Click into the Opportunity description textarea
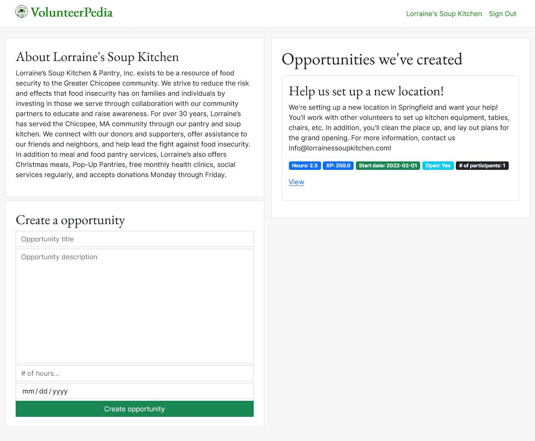The height and width of the screenshot is (441, 535). pyautogui.click(x=135, y=306)
